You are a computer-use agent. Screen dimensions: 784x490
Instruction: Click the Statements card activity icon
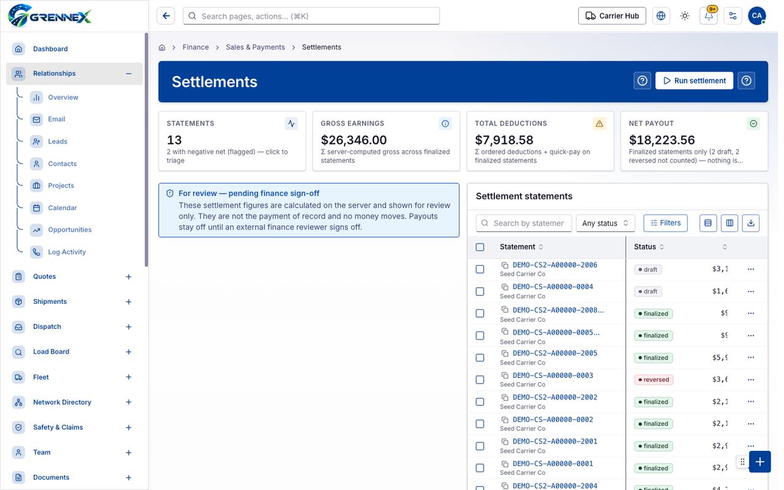click(x=292, y=124)
